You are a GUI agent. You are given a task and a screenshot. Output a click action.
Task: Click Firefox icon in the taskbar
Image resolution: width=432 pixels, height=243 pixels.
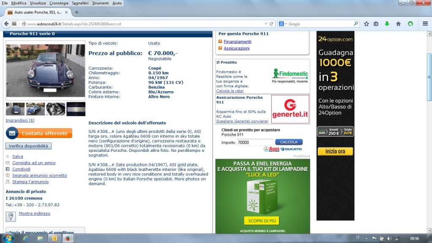click(x=68, y=238)
